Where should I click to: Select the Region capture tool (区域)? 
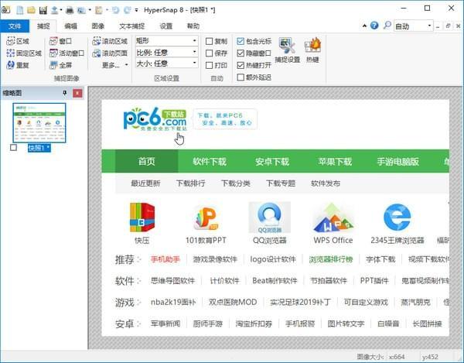tap(18, 41)
